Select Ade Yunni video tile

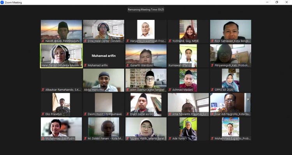[188, 129]
